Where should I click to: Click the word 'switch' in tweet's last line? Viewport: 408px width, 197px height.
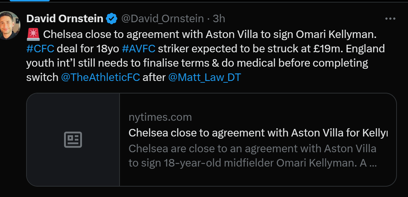pos(42,77)
